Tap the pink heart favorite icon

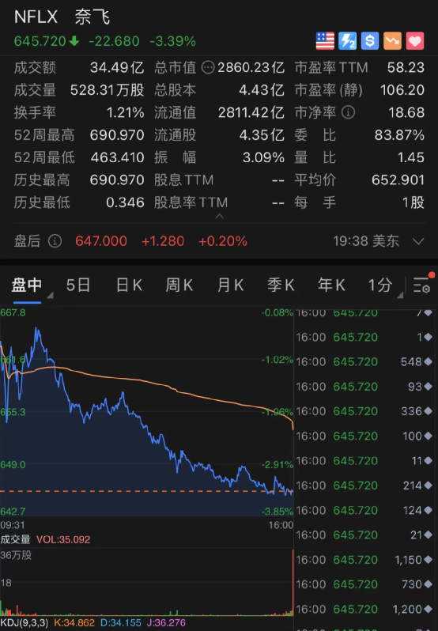(415, 41)
